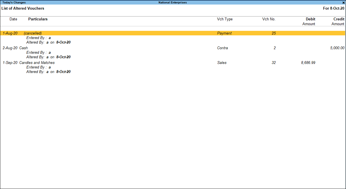This screenshot has height=189, width=346.
Task: Click the National Enterprises company title
Action: (x=172, y=3)
